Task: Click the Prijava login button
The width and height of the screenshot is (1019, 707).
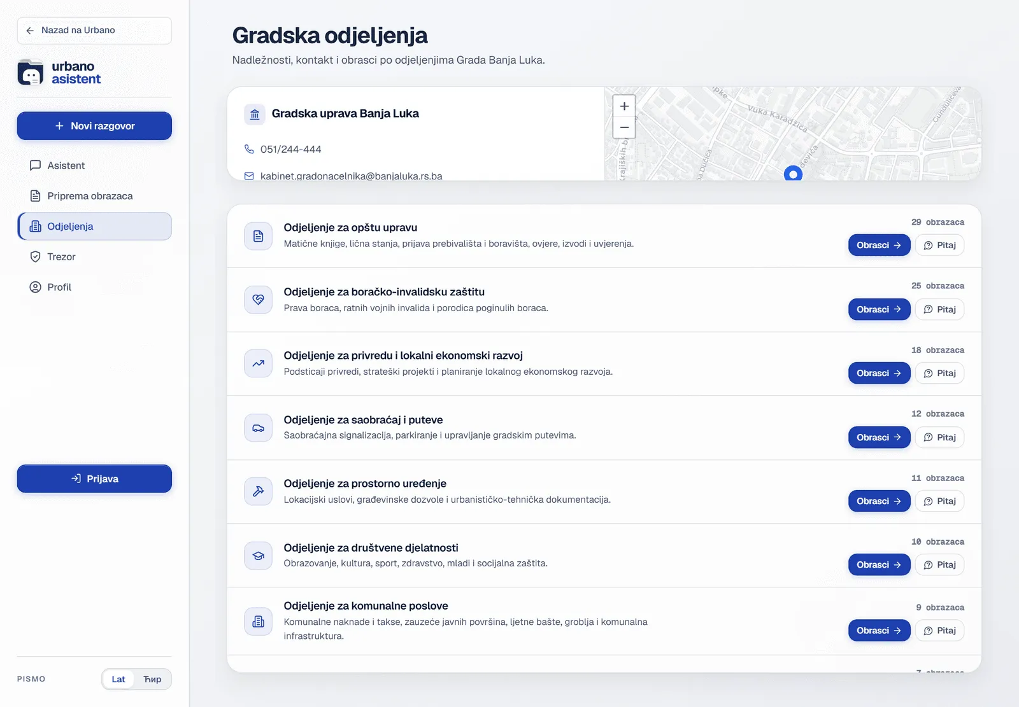Action: coord(94,479)
